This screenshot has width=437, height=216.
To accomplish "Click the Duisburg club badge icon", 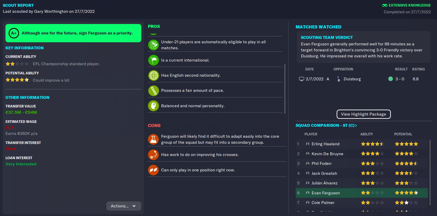I will pos(338,79).
